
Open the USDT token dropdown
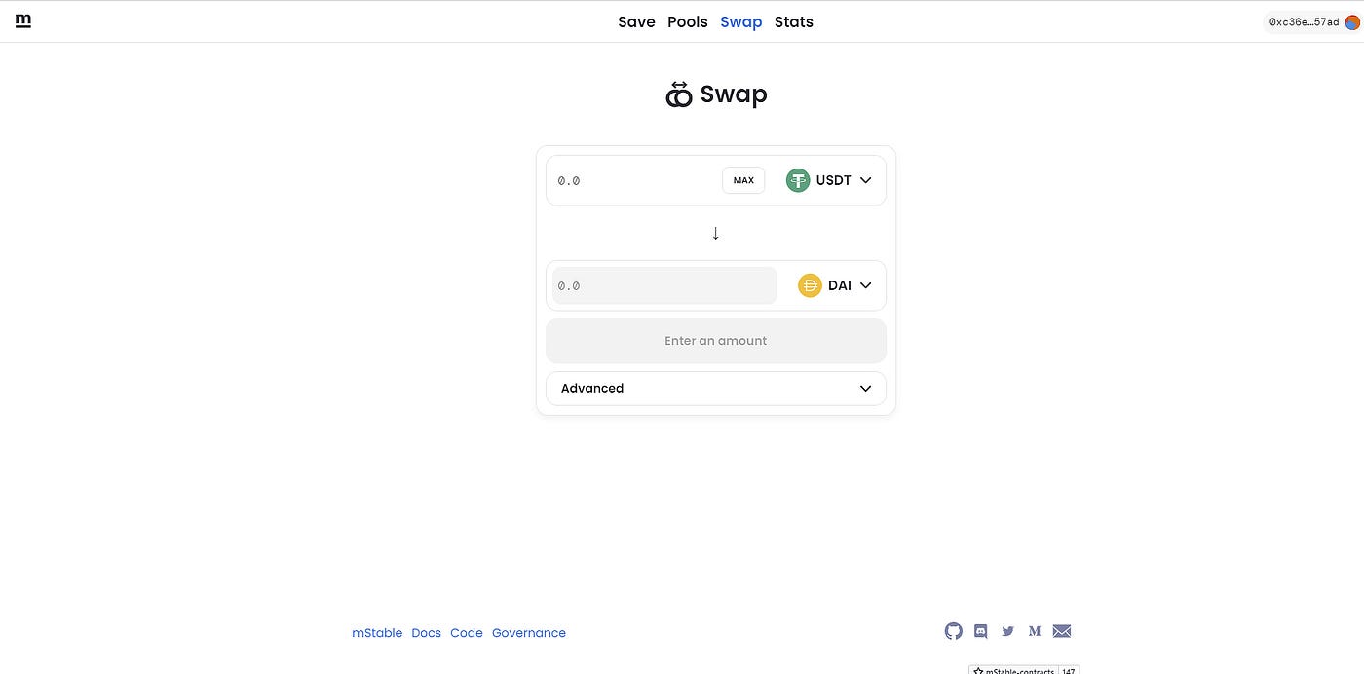tap(829, 180)
